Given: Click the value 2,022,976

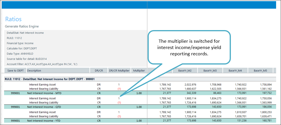Looking at the screenshot, I should 190,85.
